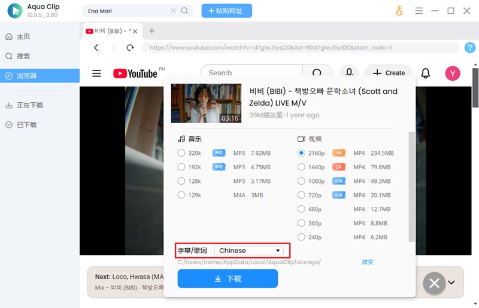Click the YouTube search button
The width and height of the screenshot is (479, 308).
click(x=317, y=72)
